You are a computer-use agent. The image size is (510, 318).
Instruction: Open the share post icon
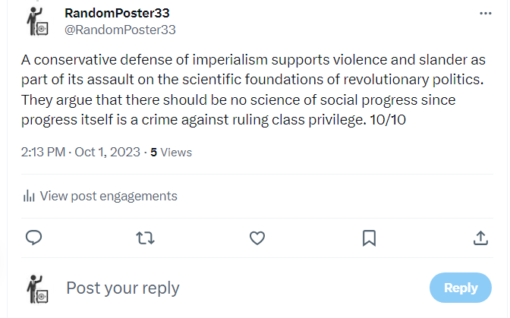[x=480, y=238]
